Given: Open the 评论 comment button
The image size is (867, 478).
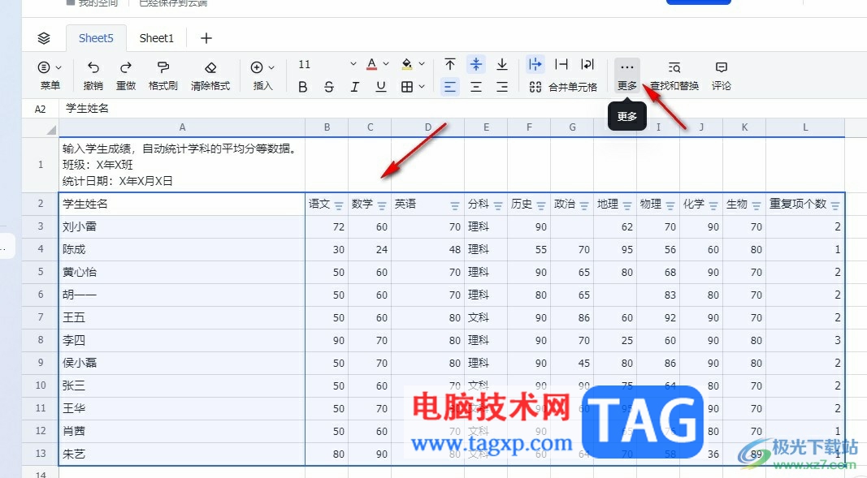Looking at the screenshot, I should pos(721,75).
